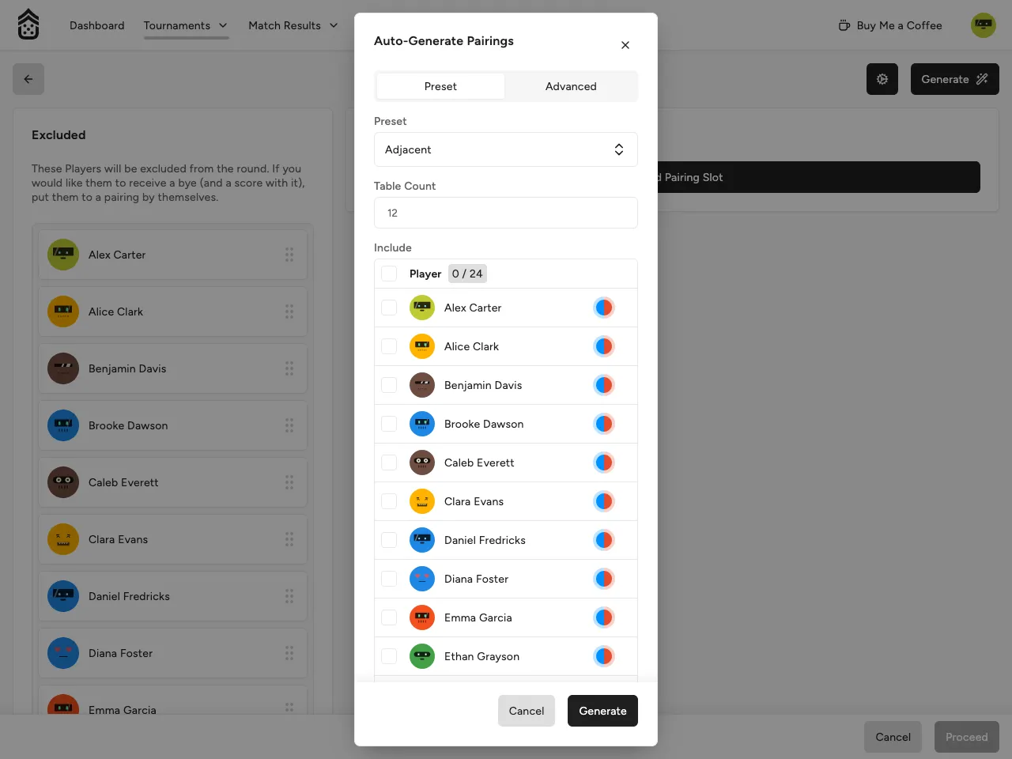
Task: Click Cancel in the dialog footer
Action: (x=527, y=711)
